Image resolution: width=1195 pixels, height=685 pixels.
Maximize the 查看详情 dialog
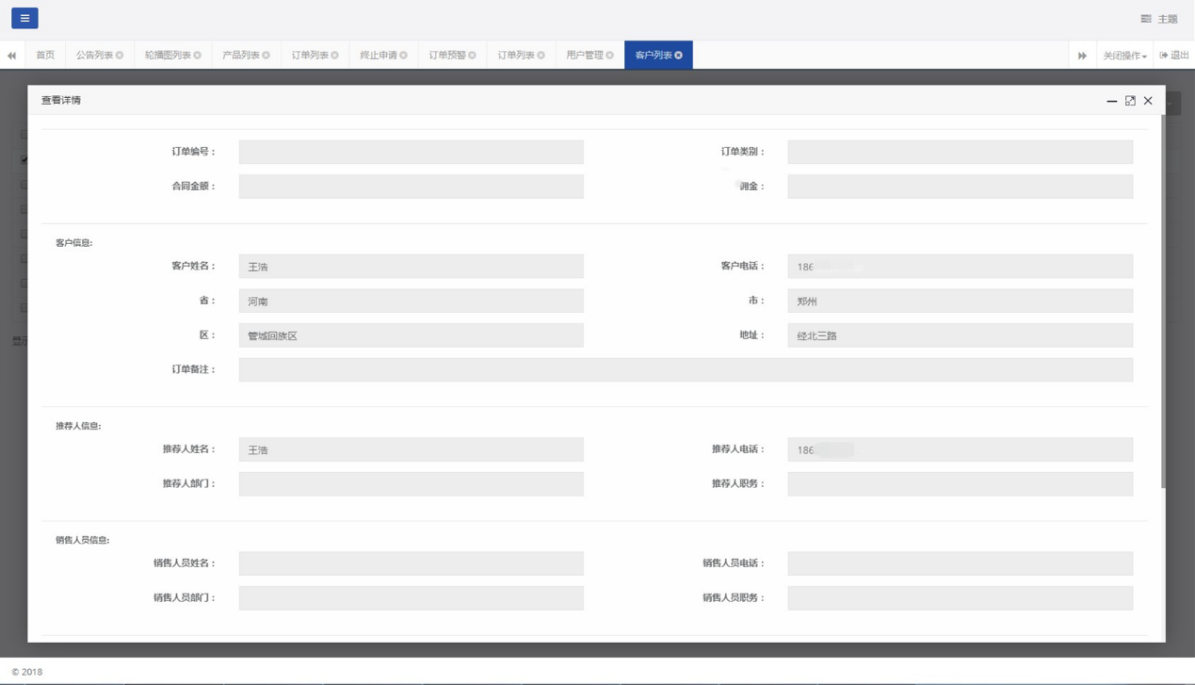[1130, 101]
